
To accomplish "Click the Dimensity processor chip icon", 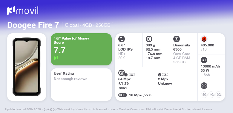I will point(177,39).
